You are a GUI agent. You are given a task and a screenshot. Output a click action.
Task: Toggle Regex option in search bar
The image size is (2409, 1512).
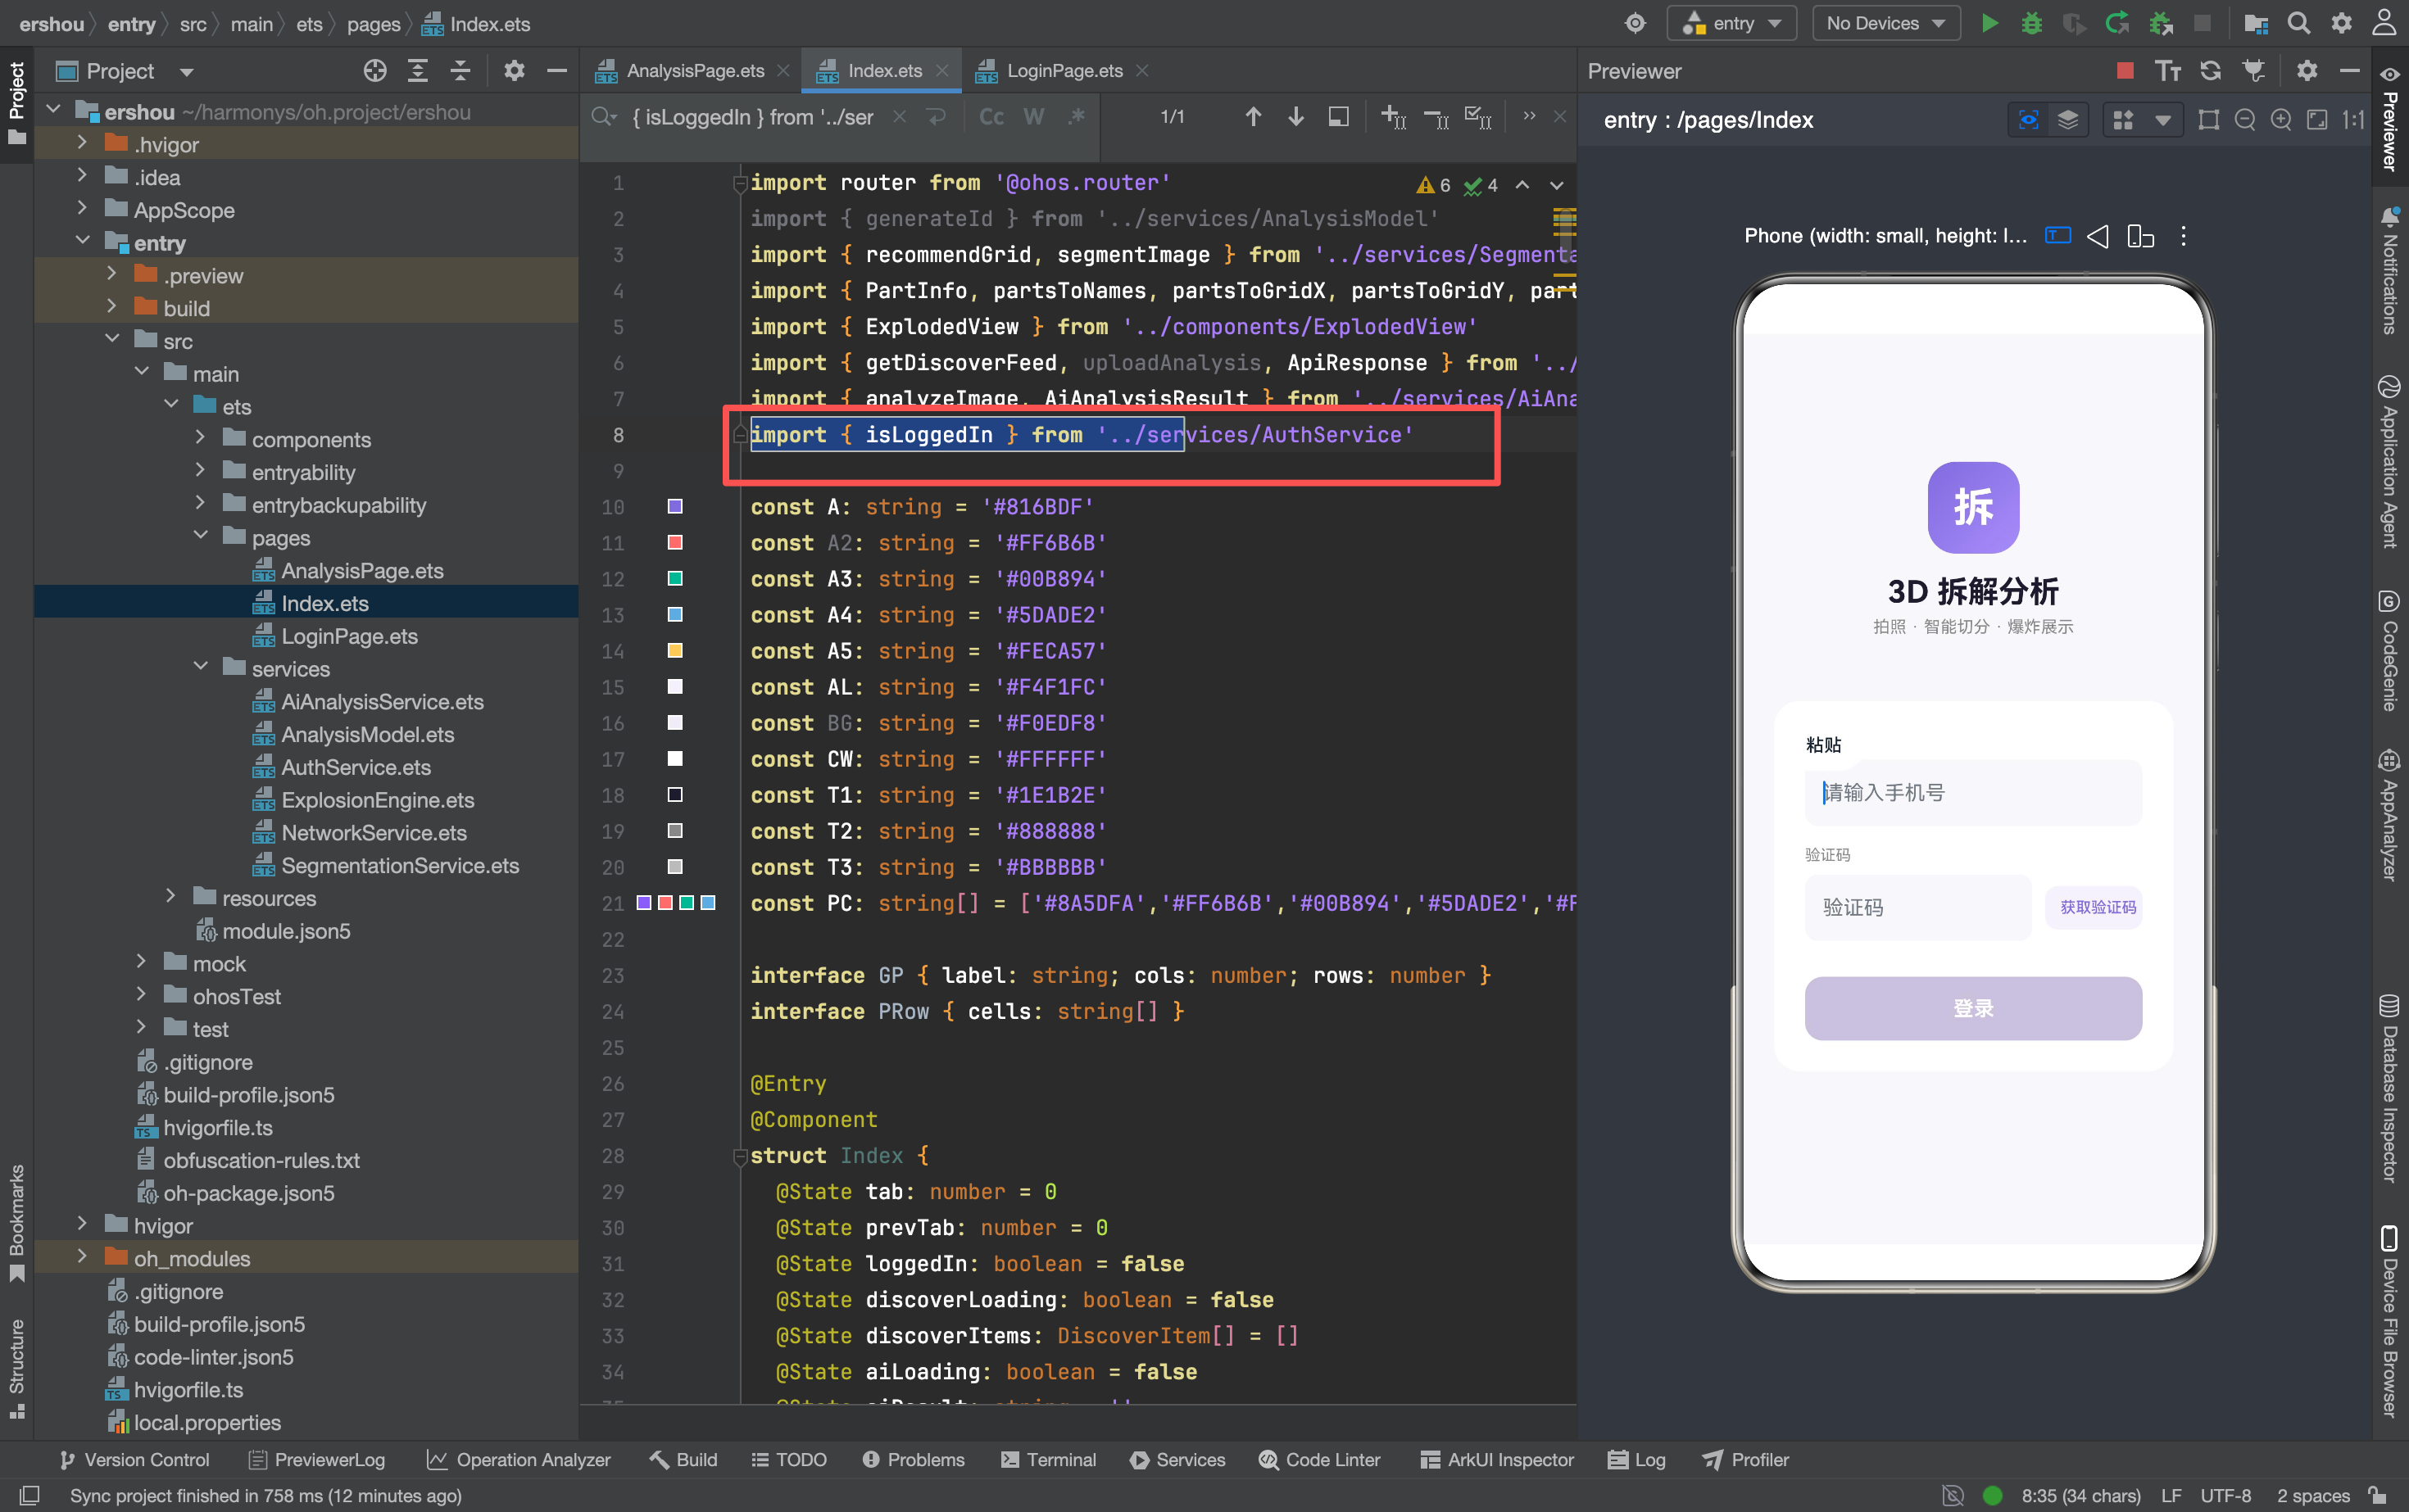pos(1077,117)
